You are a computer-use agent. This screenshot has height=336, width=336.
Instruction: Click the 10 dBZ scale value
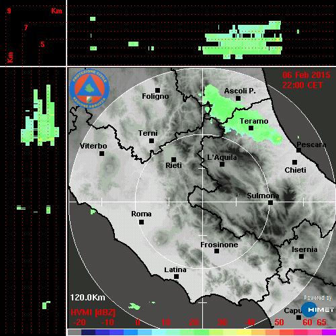(165, 323)
